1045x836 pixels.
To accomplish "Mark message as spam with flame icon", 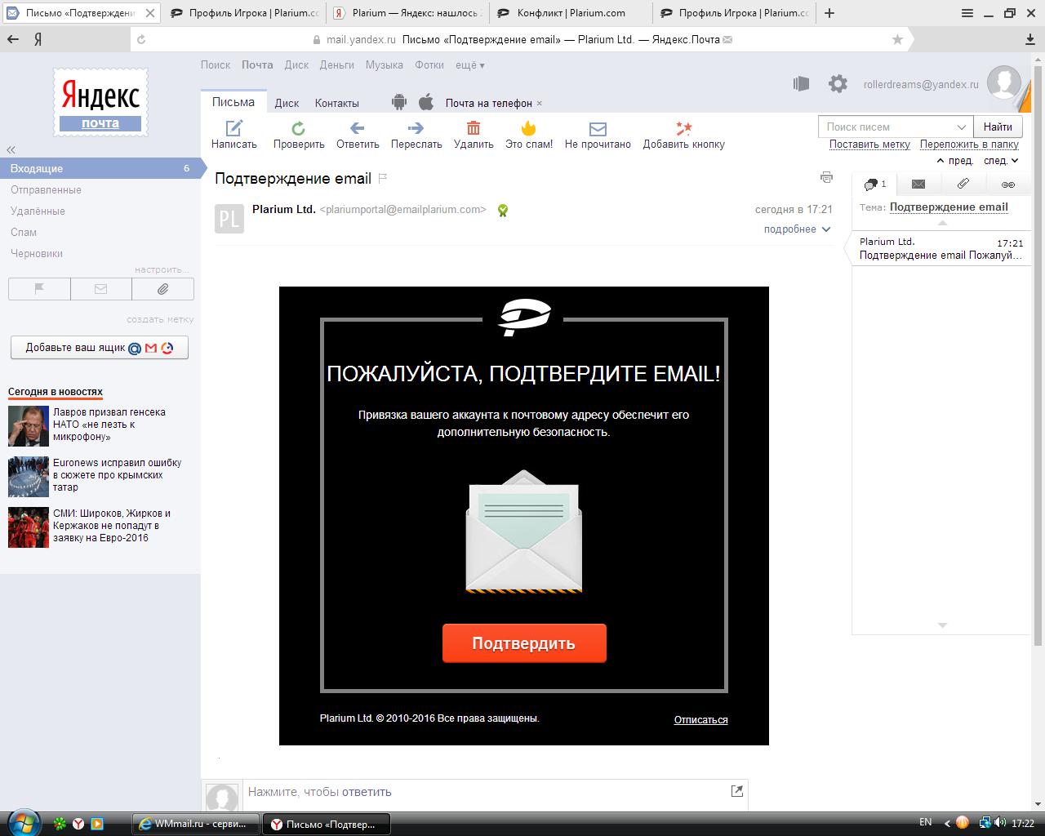I will [x=529, y=128].
